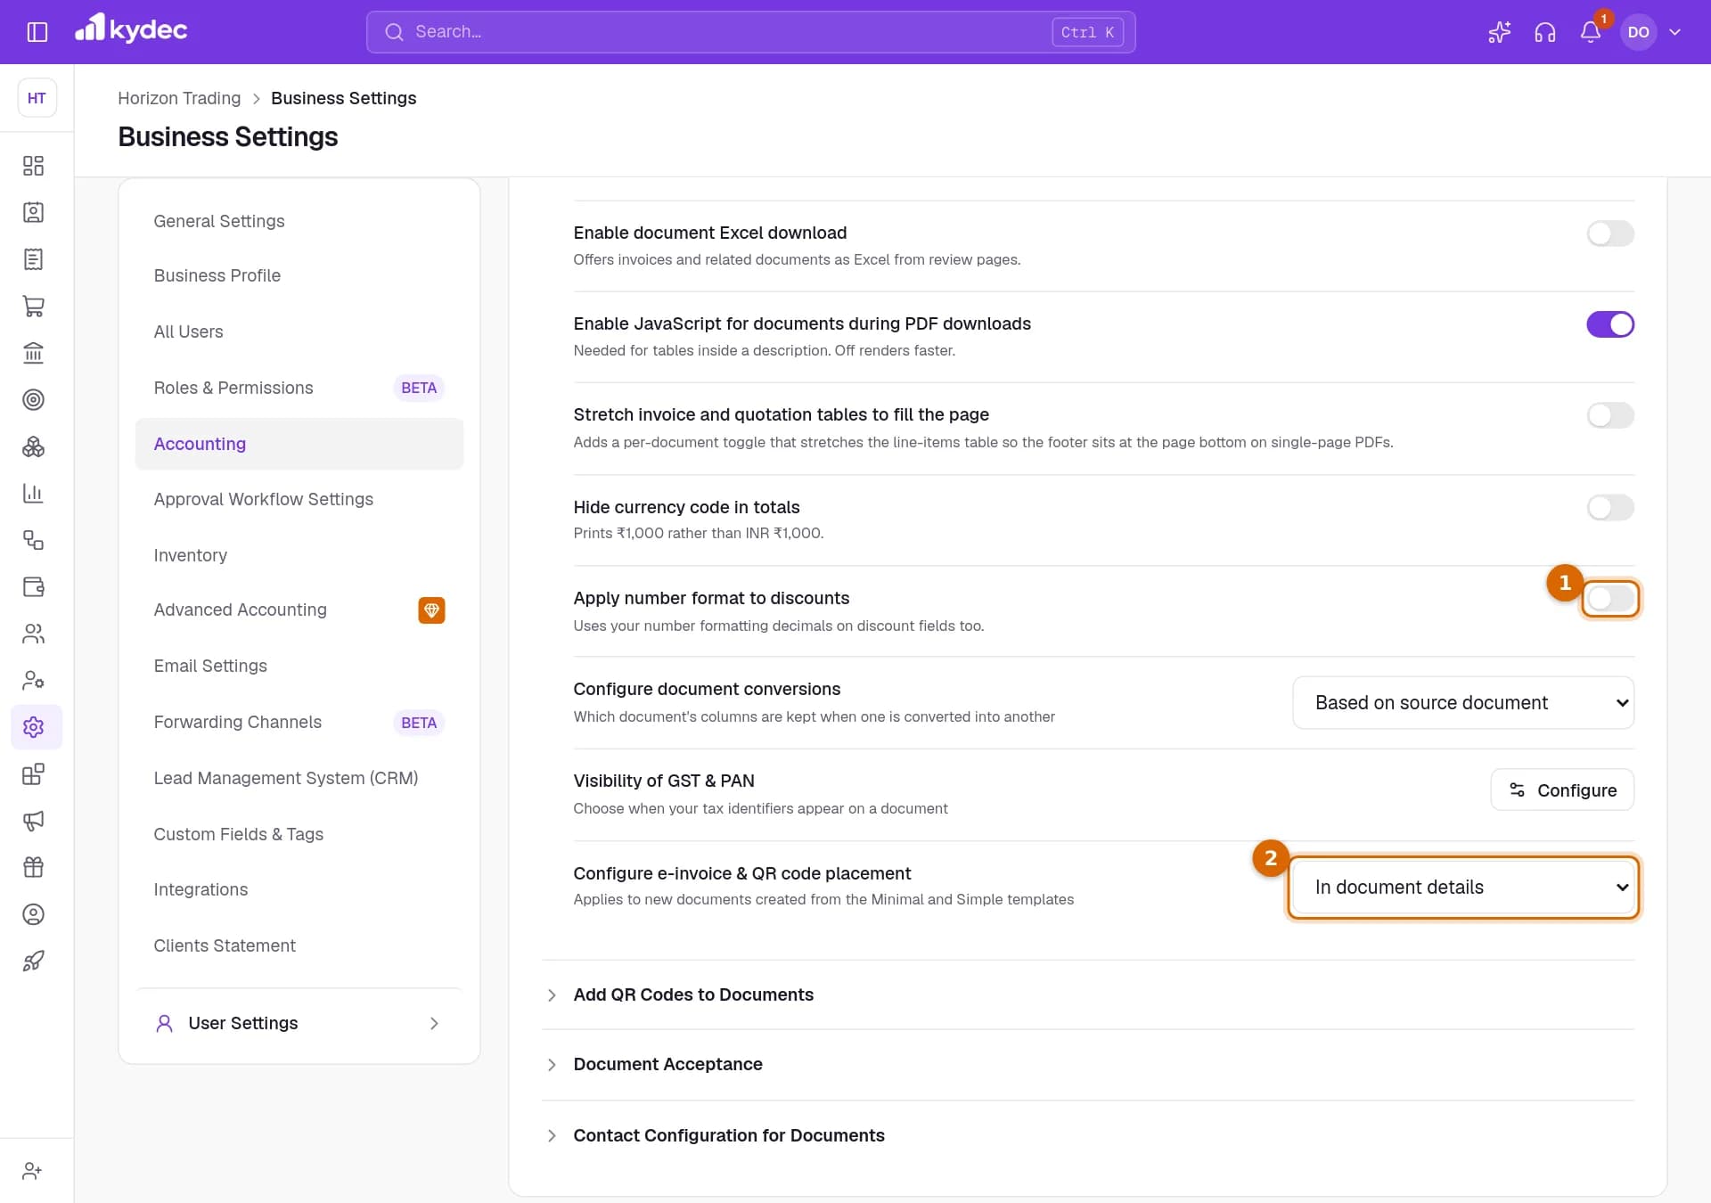Viewport: 1711px width, 1203px height.
Task: Open AI sparkle assistant icon
Action: point(1499,32)
